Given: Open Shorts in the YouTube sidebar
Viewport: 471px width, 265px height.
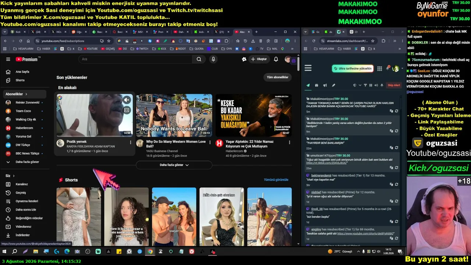Looking at the screenshot, I should point(24,80).
